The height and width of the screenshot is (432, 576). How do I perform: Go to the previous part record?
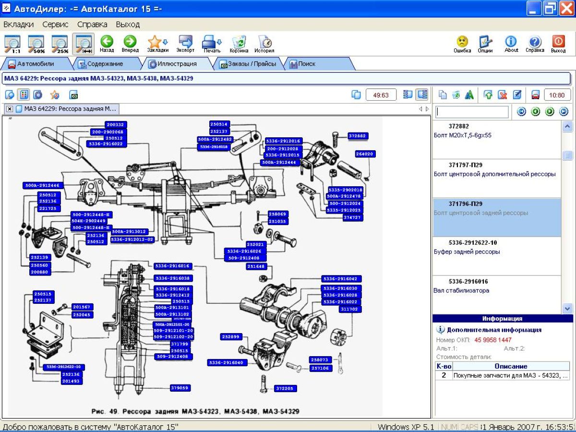click(x=536, y=112)
